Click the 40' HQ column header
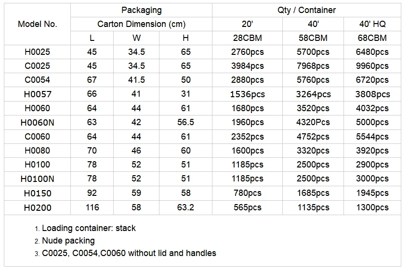Image resolution: width=409 pixels, height=270 pixels. tap(371, 24)
